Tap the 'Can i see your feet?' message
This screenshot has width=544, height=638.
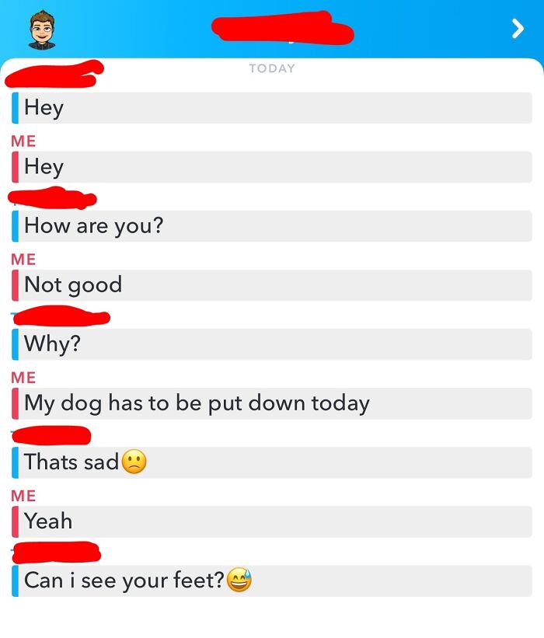pyautogui.click(x=272, y=580)
